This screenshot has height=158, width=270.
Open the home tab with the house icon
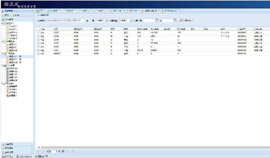(x=40, y=11)
